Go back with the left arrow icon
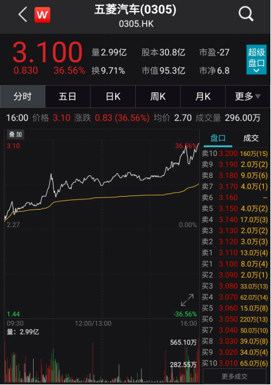The width and height of the screenshot is (271, 385). pyautogui.click(x=23, y=14)
